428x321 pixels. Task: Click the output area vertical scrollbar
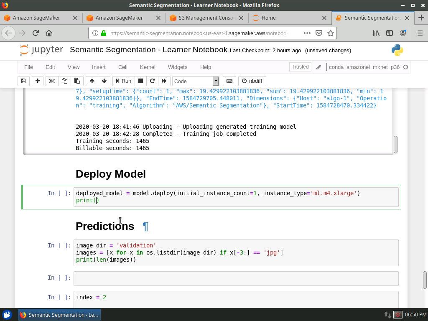click(395, 144)
